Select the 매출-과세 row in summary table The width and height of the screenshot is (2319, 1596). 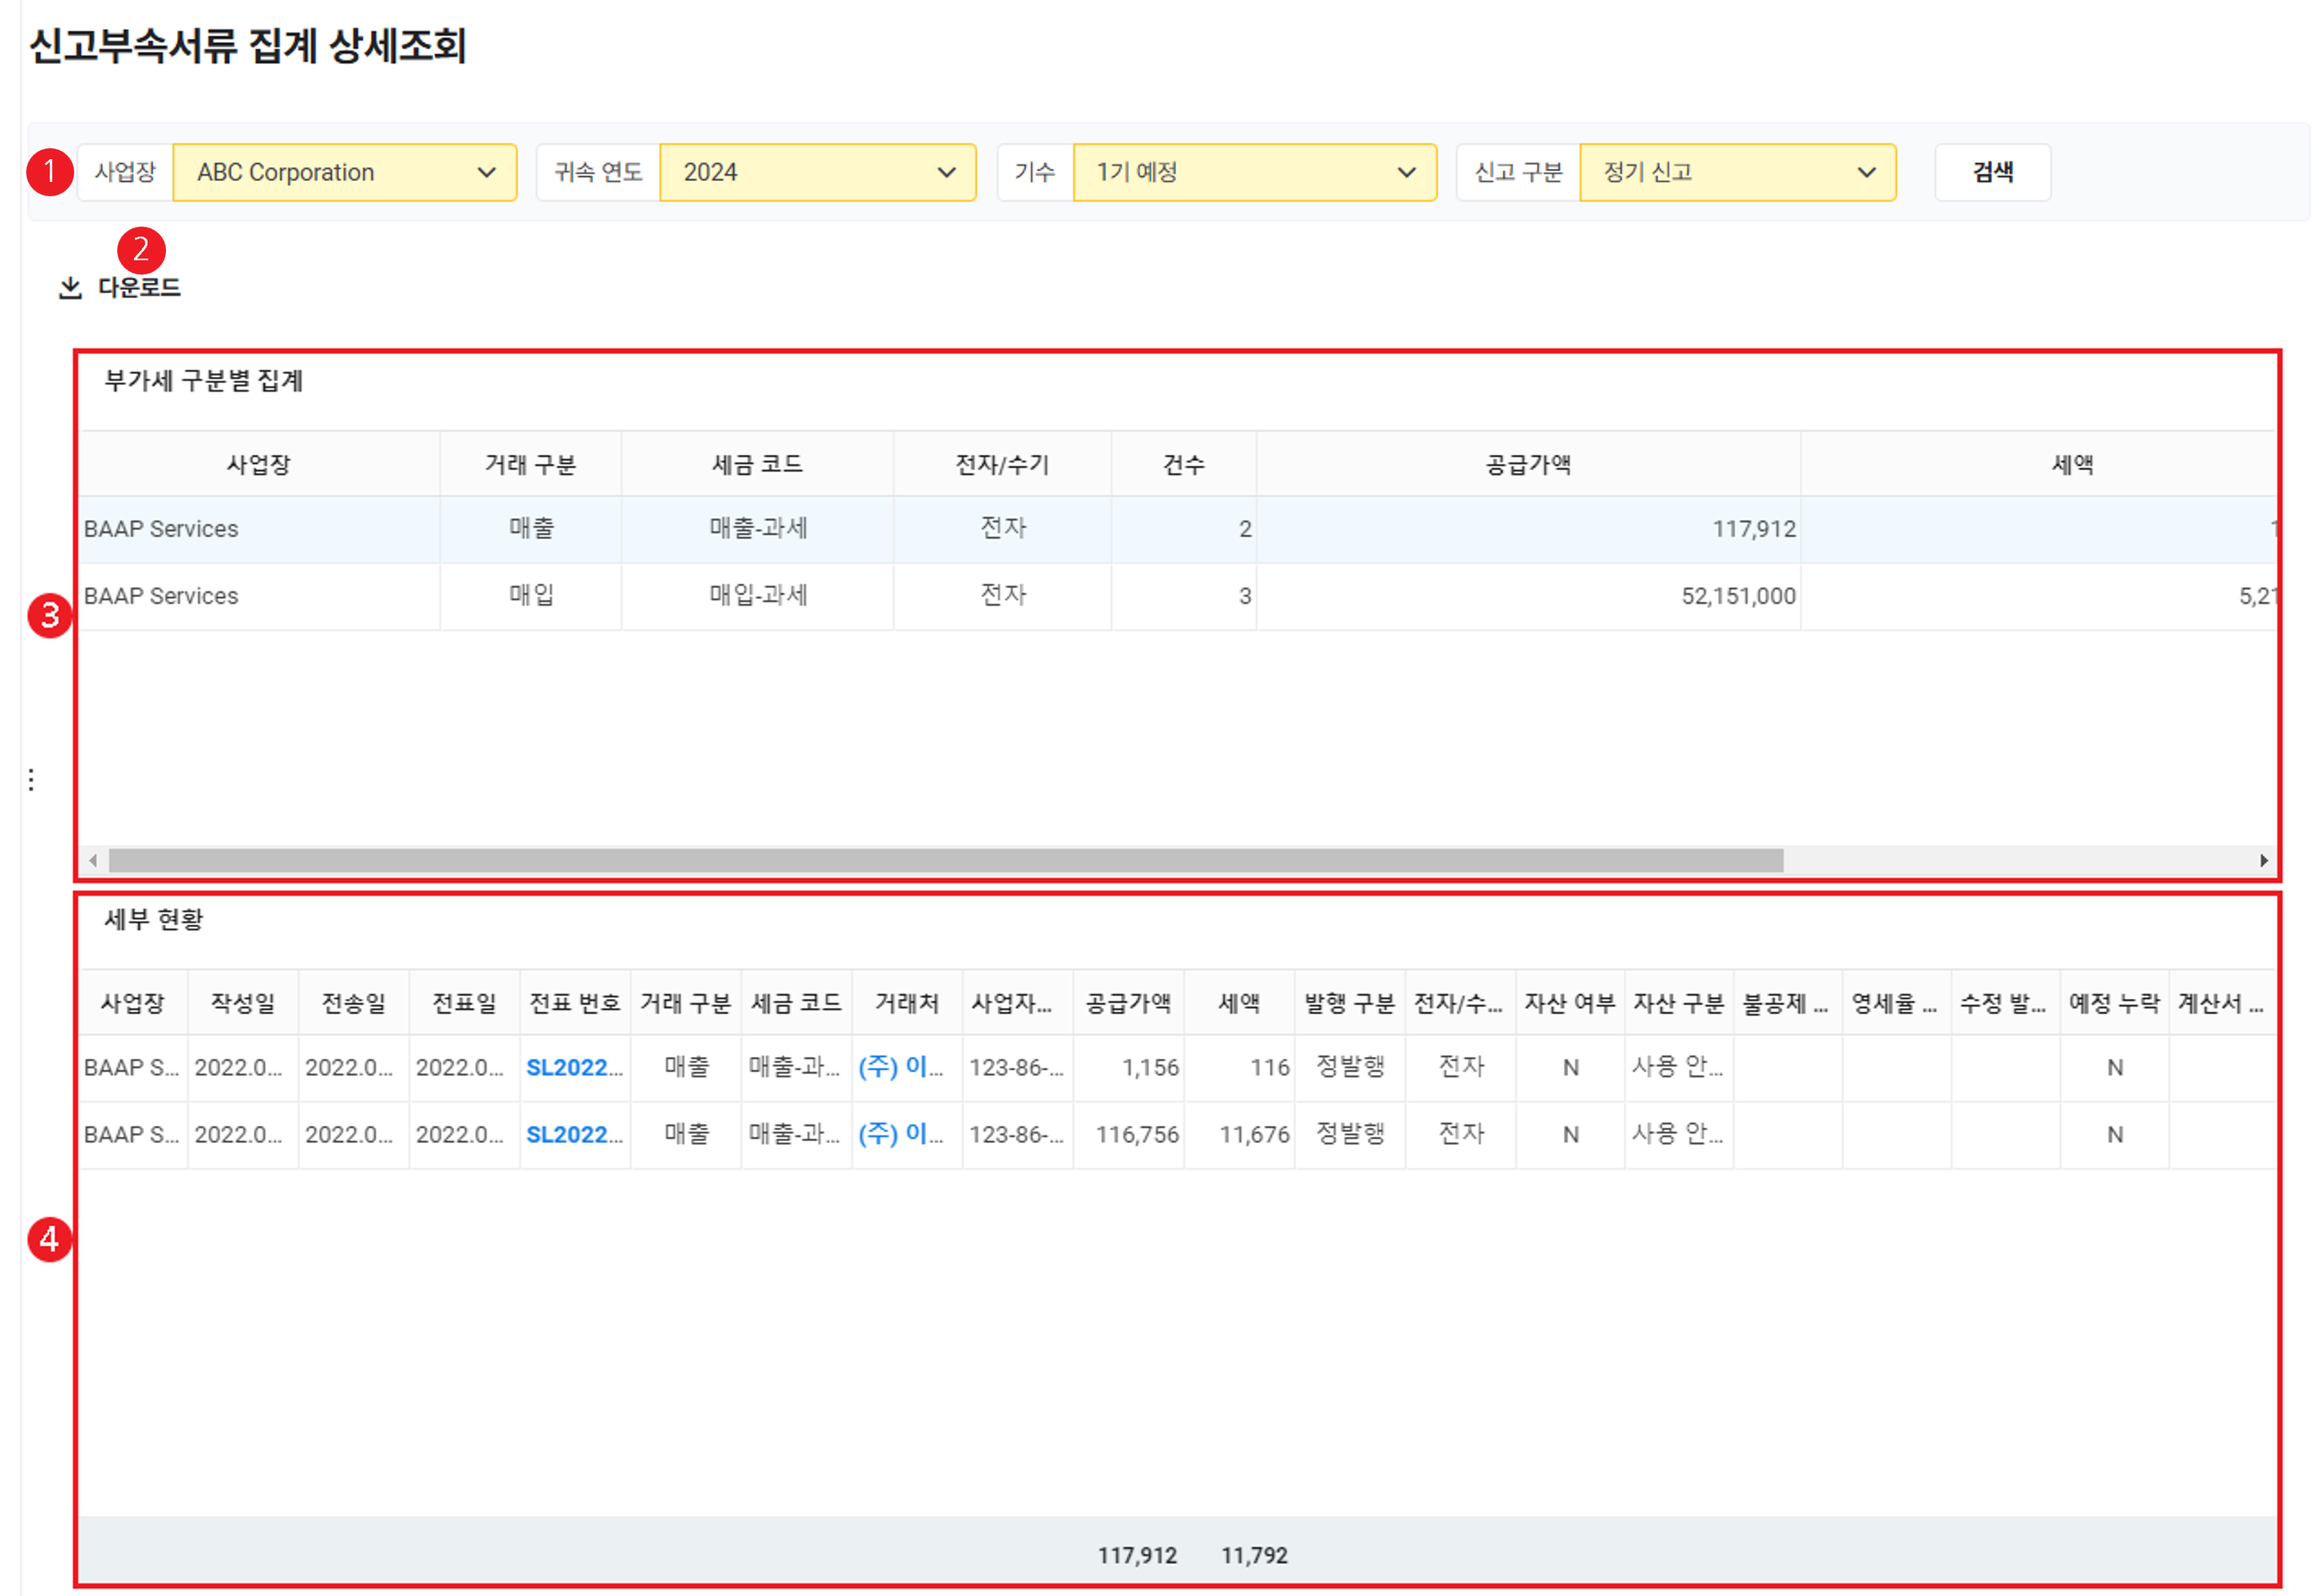pos(758,528)
